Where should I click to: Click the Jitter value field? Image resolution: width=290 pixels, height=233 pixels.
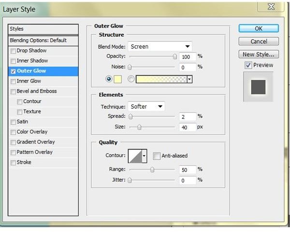(188, 180)
